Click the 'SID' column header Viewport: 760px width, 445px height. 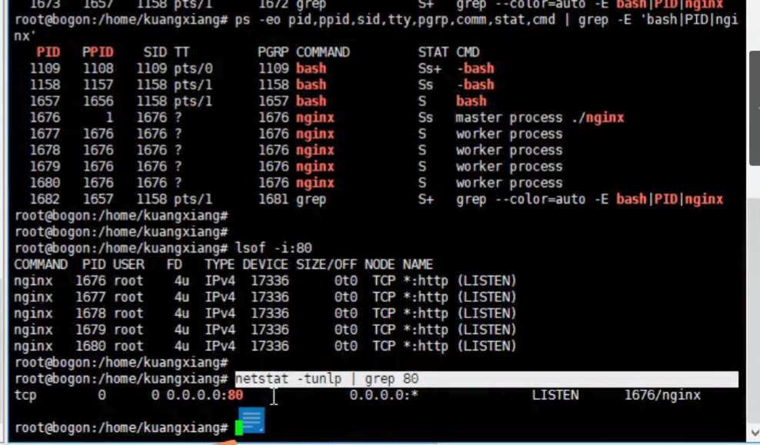coord(155,51)
